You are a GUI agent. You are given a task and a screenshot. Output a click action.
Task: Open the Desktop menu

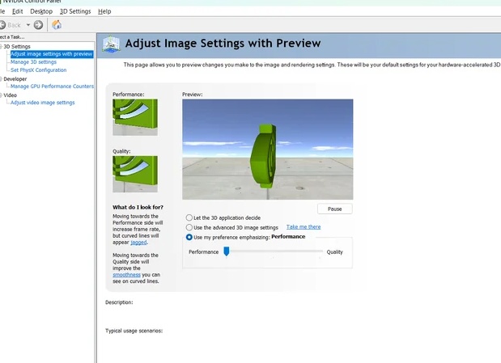coord(41,11)
